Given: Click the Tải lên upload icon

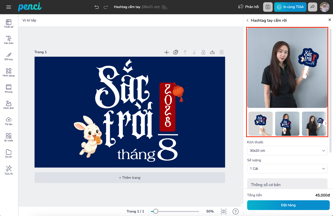Looking at the screenshot, I should 9,121.
